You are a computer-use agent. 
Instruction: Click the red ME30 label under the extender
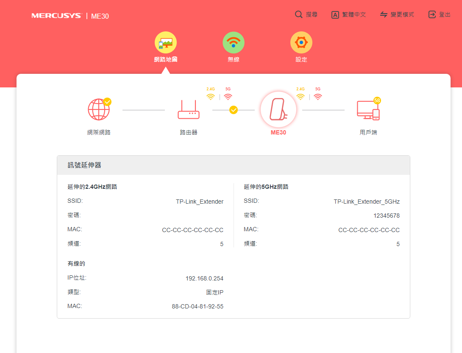[x=278, y=132]
